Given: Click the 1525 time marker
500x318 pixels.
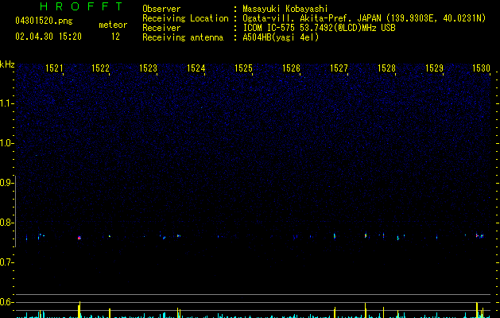Looking at the screenshot, I should (x=243, y=68).
